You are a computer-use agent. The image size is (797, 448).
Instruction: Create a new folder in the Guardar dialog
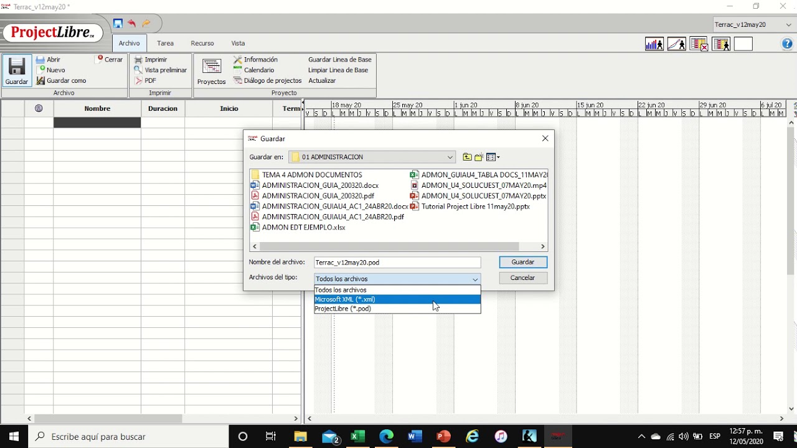tap(479, 157)
